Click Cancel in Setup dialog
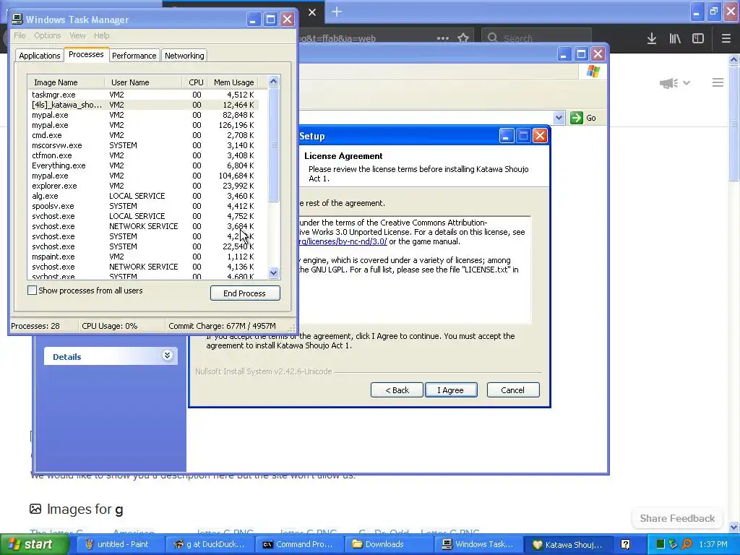This screenshot has width=740, height=555. click(513, 390)
